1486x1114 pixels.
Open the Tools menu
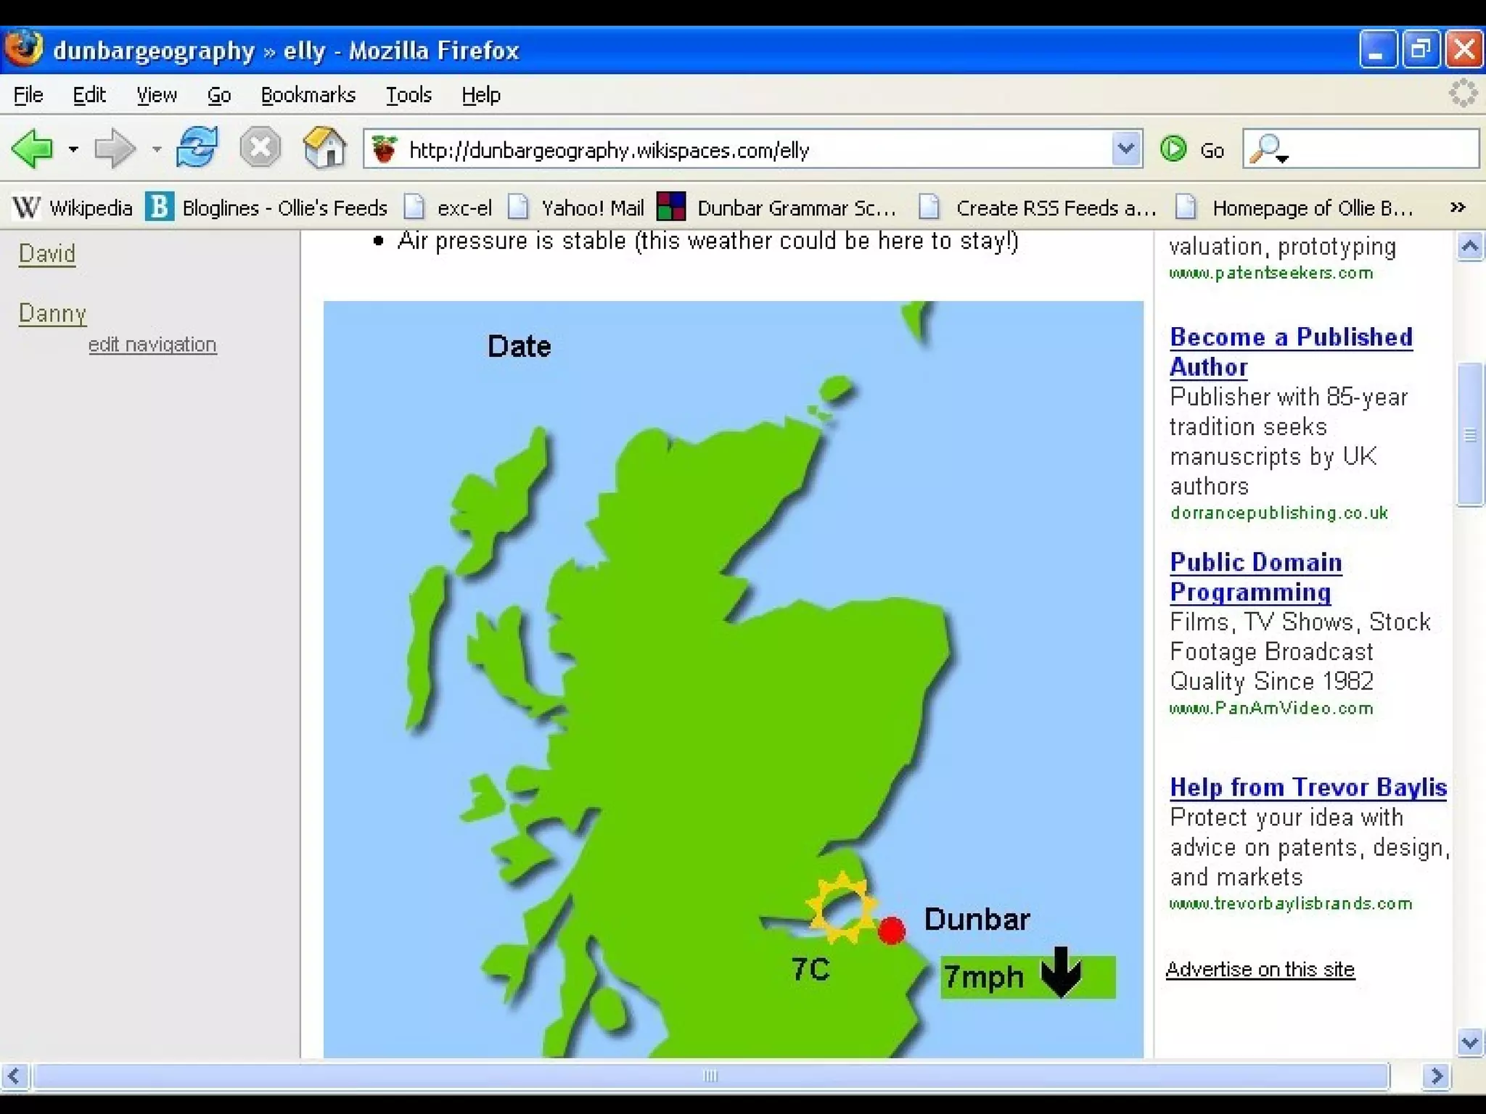tap(408, 95)
